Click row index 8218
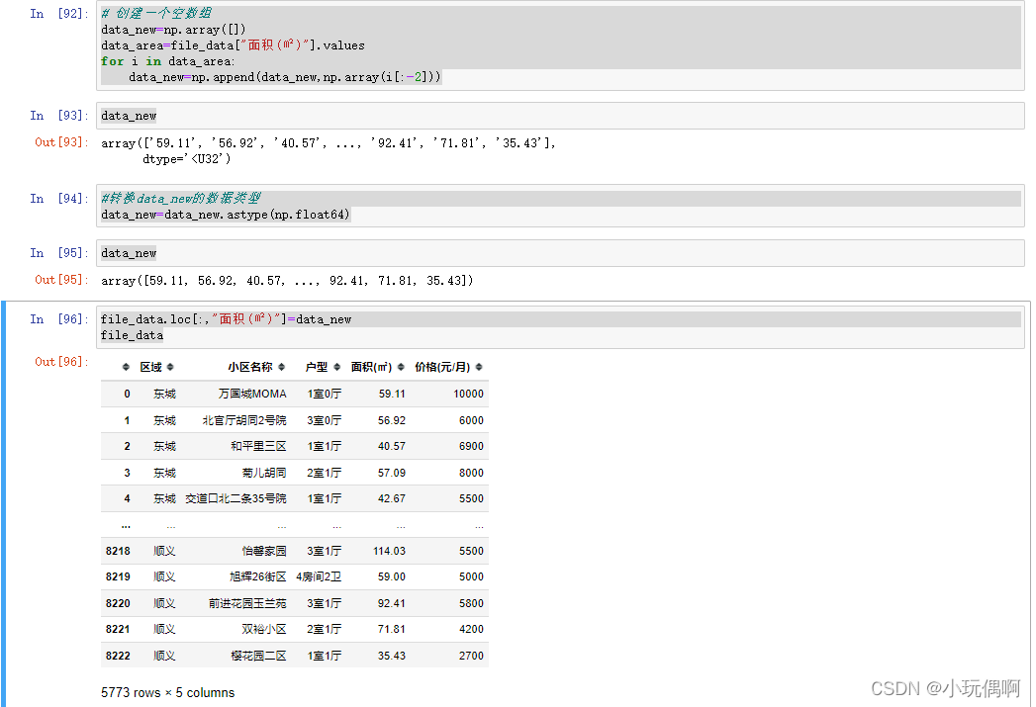Viewport: 1036px width, 707px height. pyautogui.click(x=118, y=551)
